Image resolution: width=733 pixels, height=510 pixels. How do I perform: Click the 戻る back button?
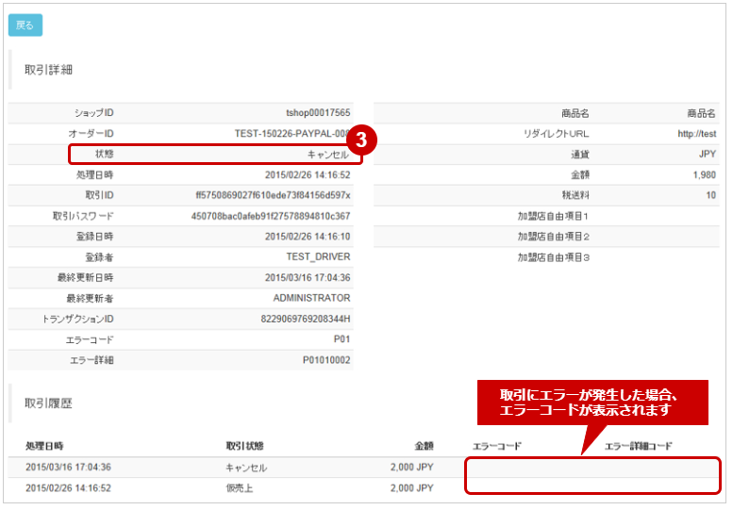coord(25,25)
